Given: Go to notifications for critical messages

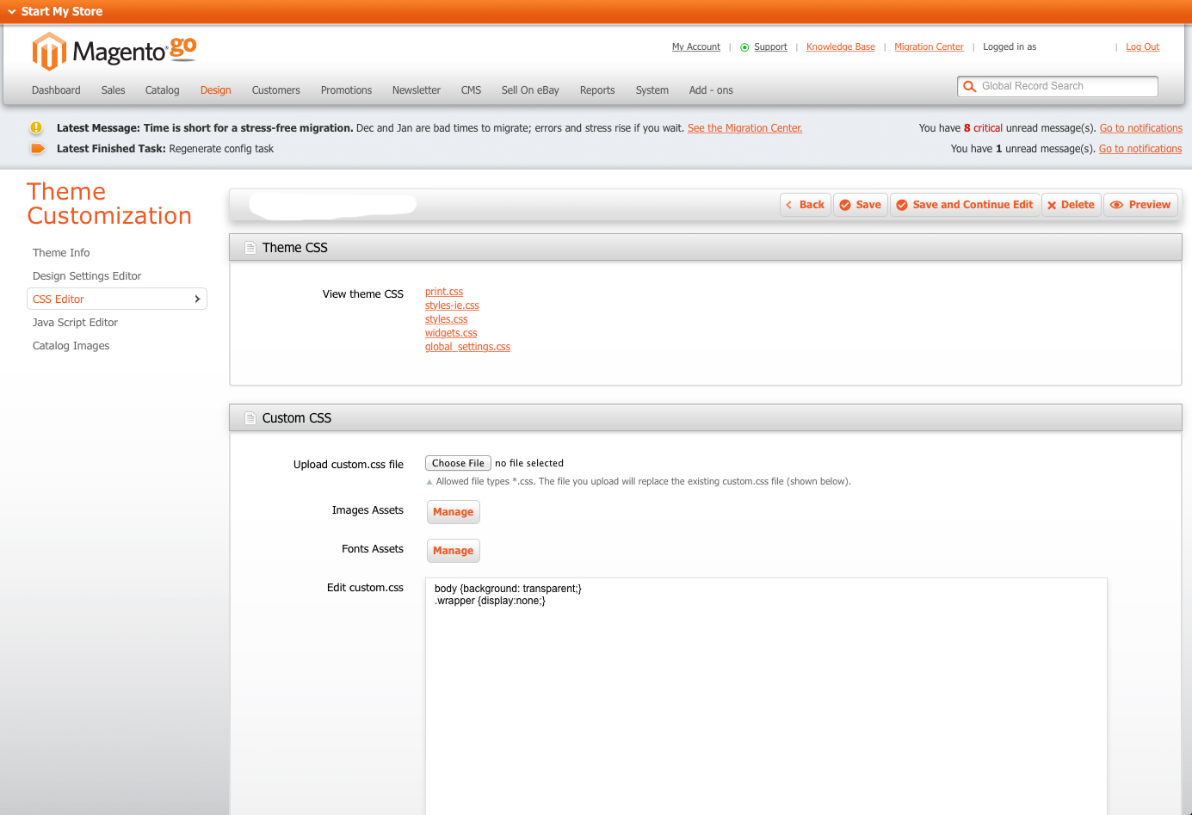Looking at the screenshot, I should 1141,128.
